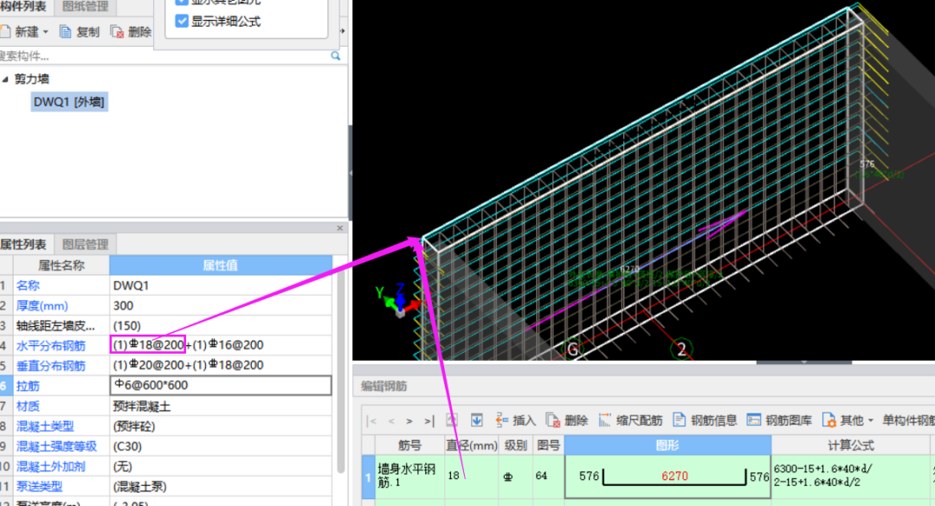The height and width of the screenshot is (506, 935).
Task: Uncheck the 显示详细公式 checkbox
Action: click(x=182, y=21)
